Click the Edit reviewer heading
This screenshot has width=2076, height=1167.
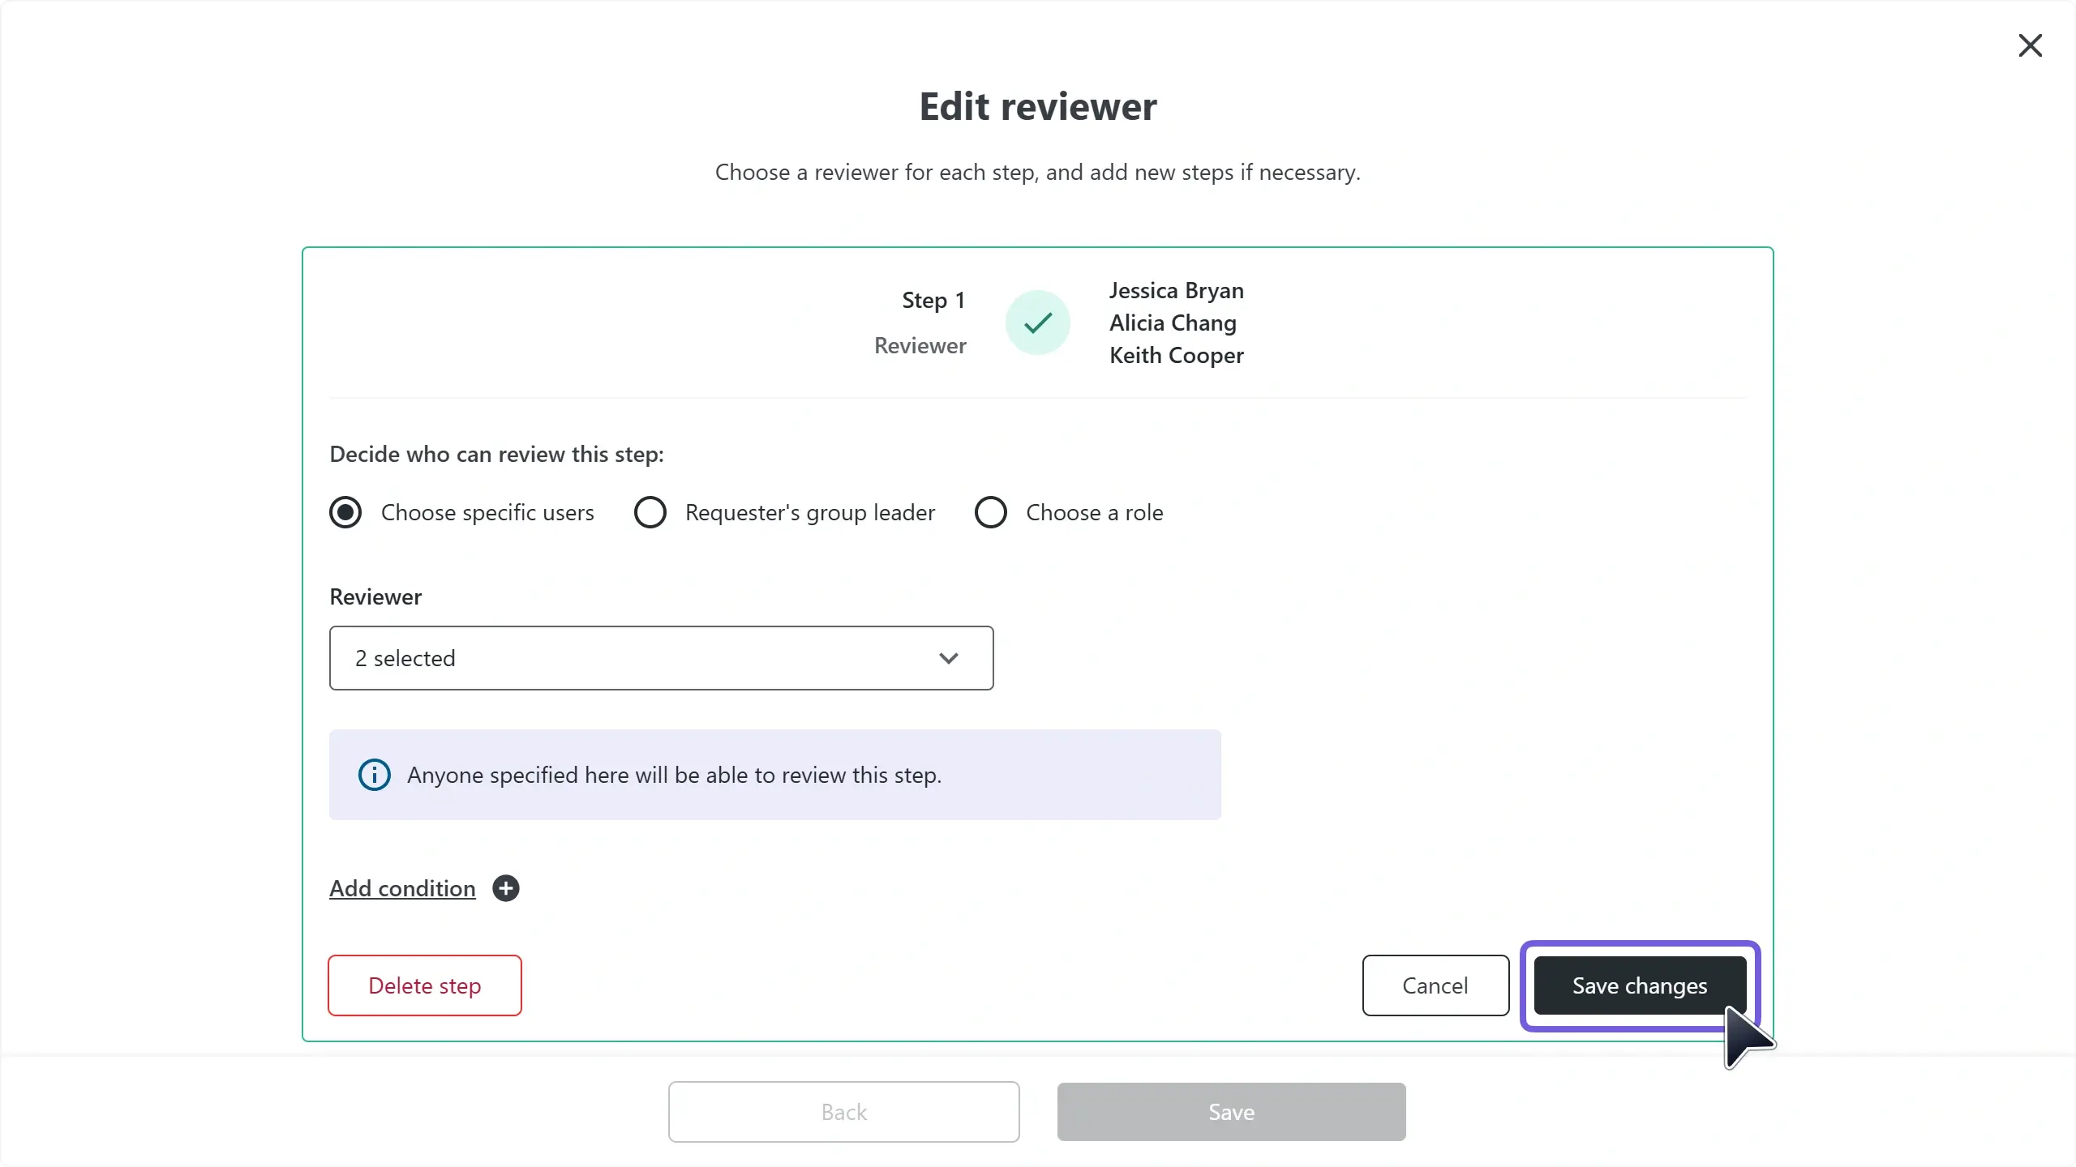coord(1038,106)
